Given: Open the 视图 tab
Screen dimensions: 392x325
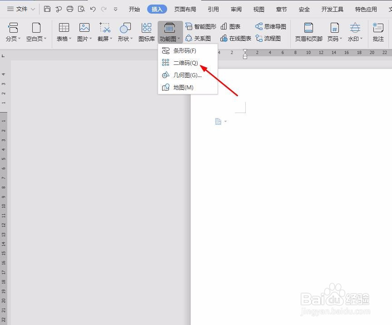Looking at the screenshot, I should point(259,9).
